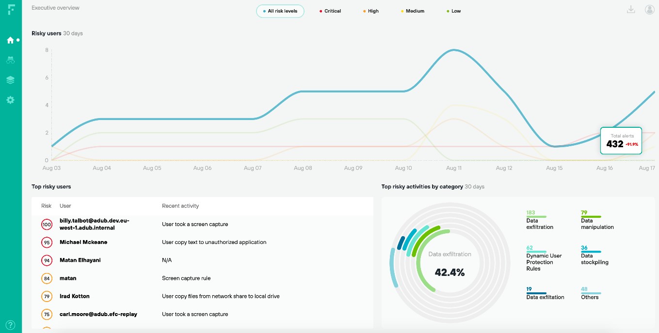
Task: Enable the Critical risk filter
Action: [330, 11]
